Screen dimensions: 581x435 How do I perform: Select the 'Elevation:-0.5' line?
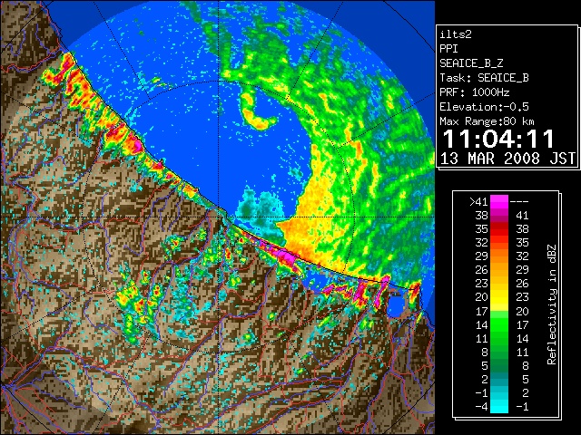tap(484, 107)
